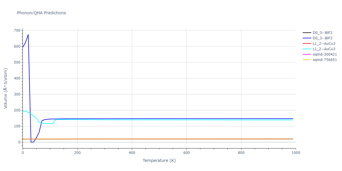This screenshot has width=342, height=171.
Task: Click the blue line swatch in the legend
Action: click(307, 38)
